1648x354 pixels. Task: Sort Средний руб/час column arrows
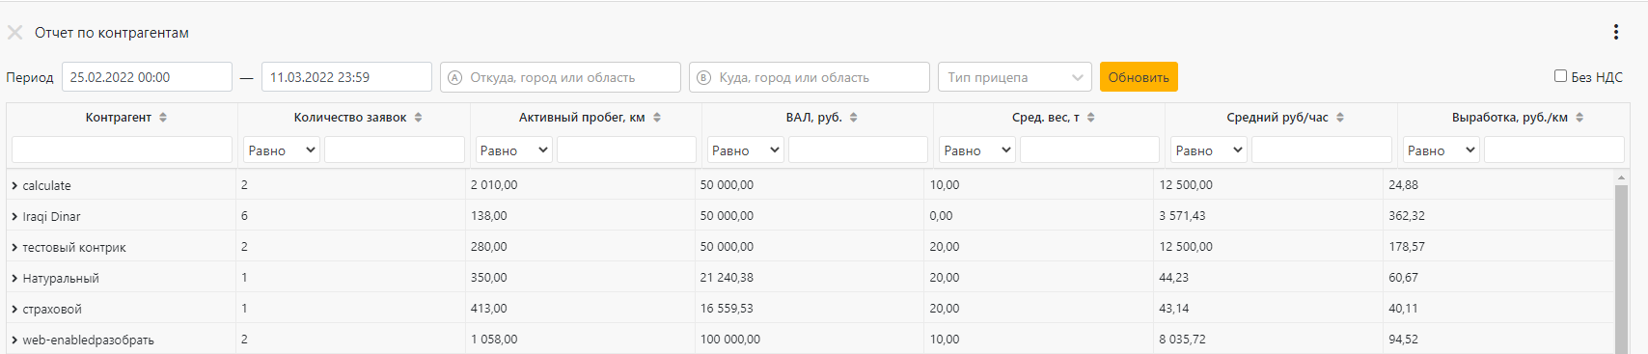coord(1340,118)
